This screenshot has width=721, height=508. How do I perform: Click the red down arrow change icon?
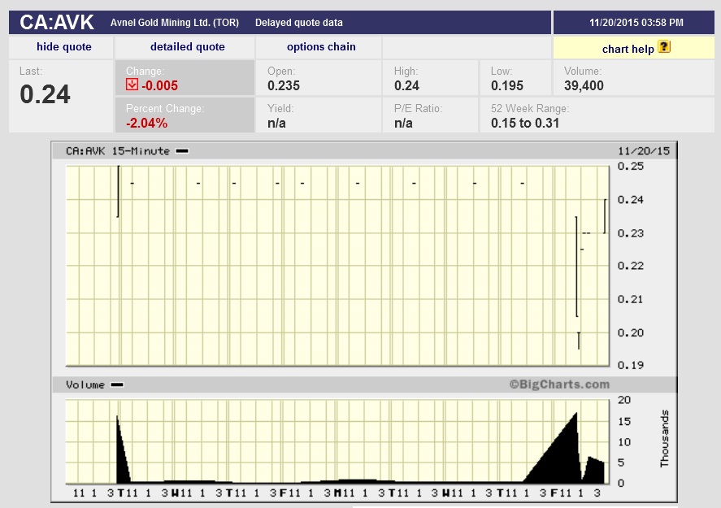pyautogui.click(x=132, y=85)
